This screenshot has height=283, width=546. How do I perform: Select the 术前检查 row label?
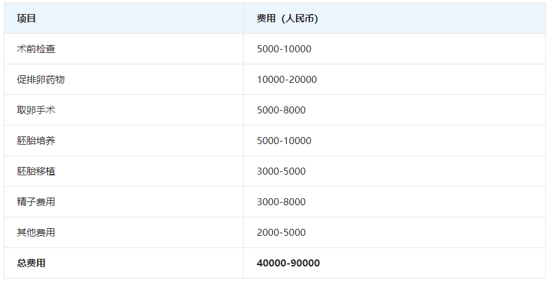[36, 49]
